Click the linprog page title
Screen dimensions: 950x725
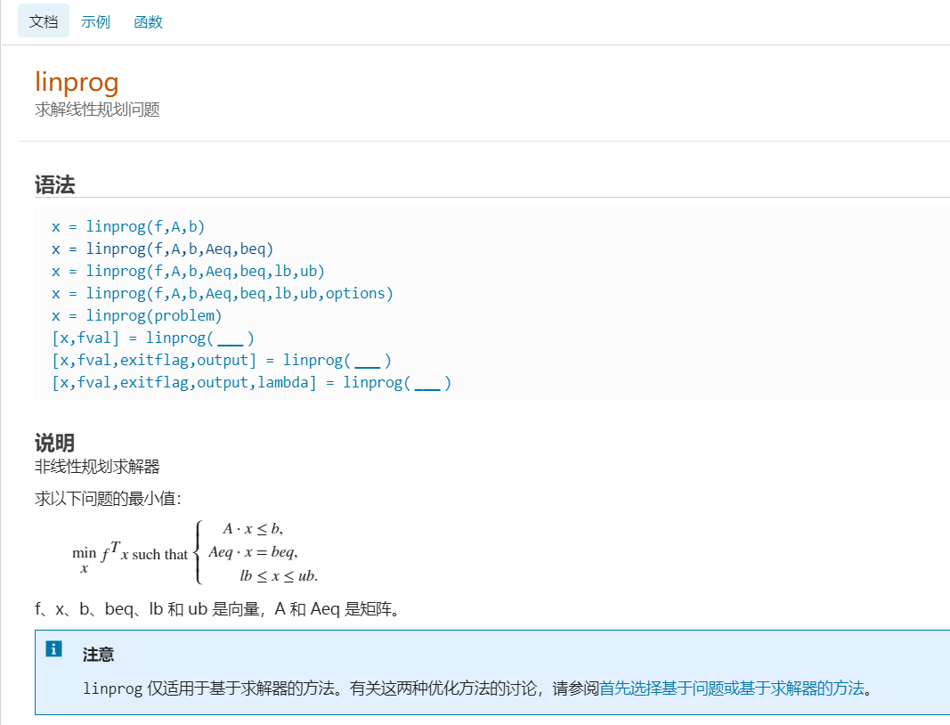click(x=77, y=82)
